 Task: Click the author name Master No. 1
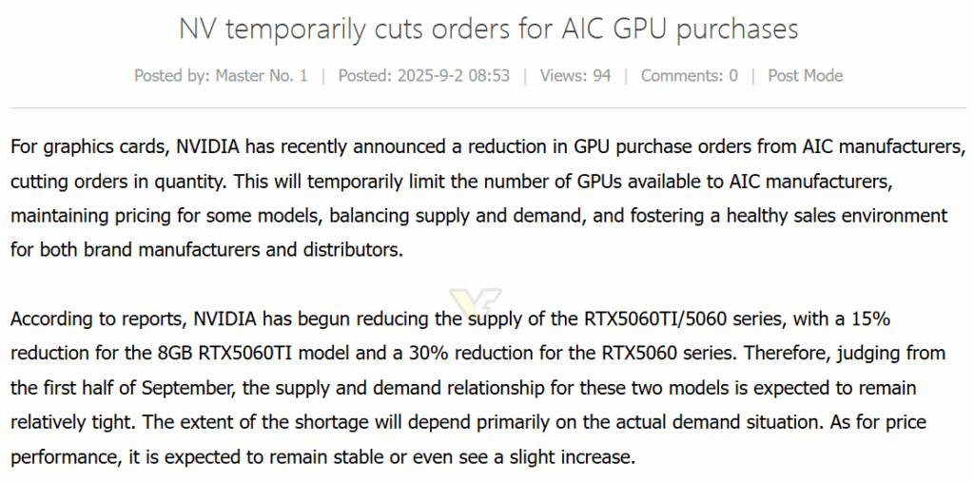click(x=261, y=76)
